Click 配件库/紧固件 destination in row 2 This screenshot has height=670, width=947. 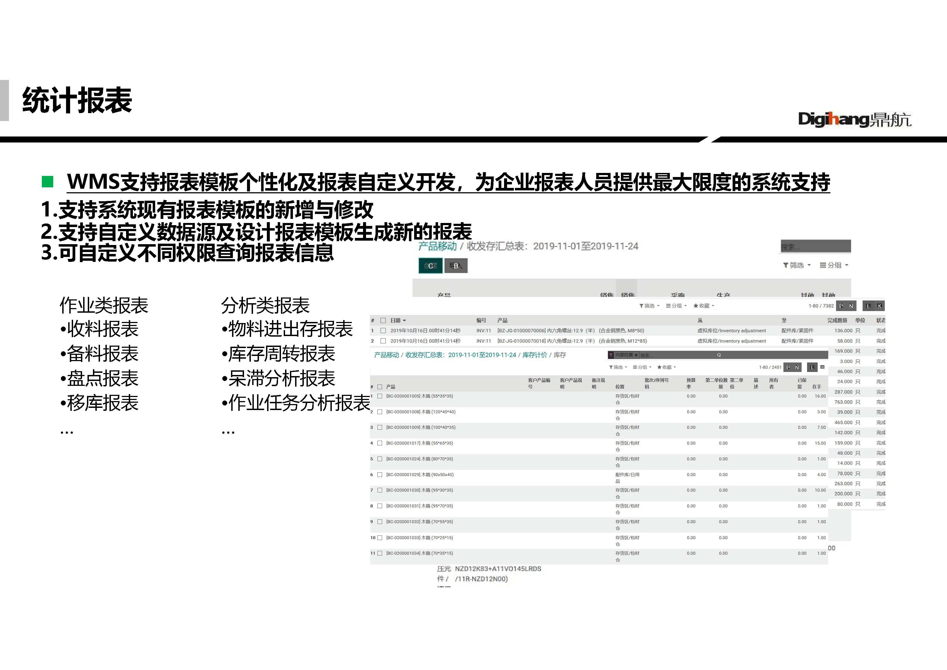[797, 341]
